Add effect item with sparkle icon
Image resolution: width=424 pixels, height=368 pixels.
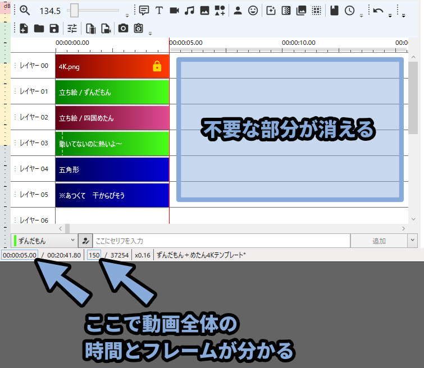271,11
